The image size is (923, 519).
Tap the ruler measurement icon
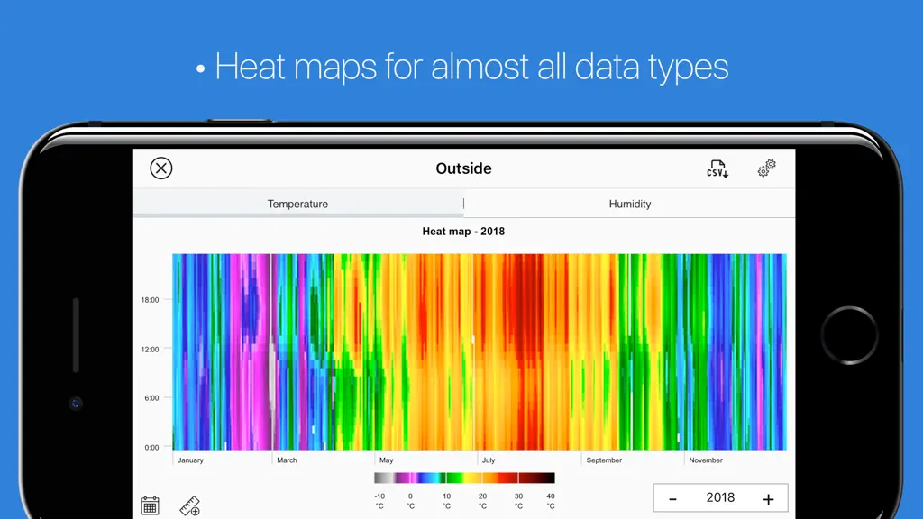coord(189,505)
